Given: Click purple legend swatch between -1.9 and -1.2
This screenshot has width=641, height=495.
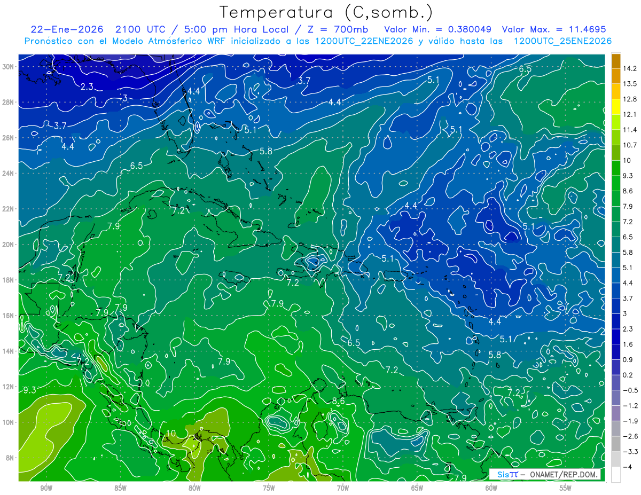Looking at the screenshot, I should point(616,413).
